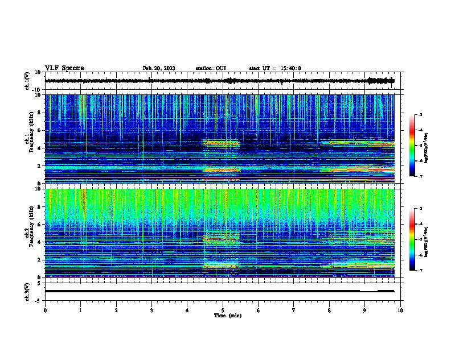Click the ch.2 "Frequency (kHz)" axis label
Viewport: 451px width, 348px height.
click(x=31, y=226)
